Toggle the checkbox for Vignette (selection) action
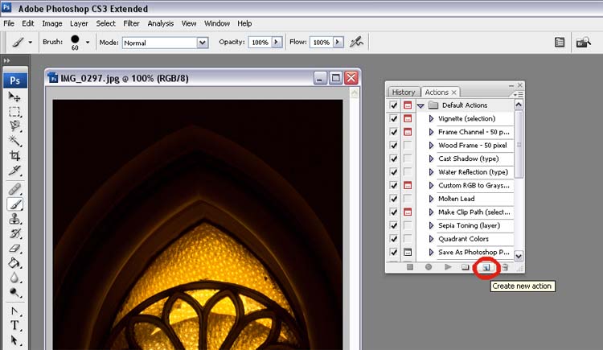This screenshot has width=603, height=350. 393,119
